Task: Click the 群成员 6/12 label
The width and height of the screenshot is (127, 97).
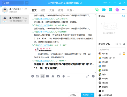Action: tap(104, 44)
